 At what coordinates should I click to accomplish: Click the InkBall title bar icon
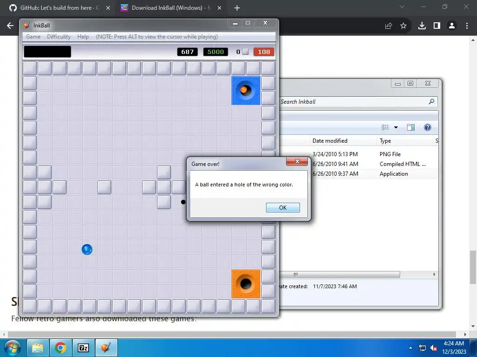(x=27, y=25)
